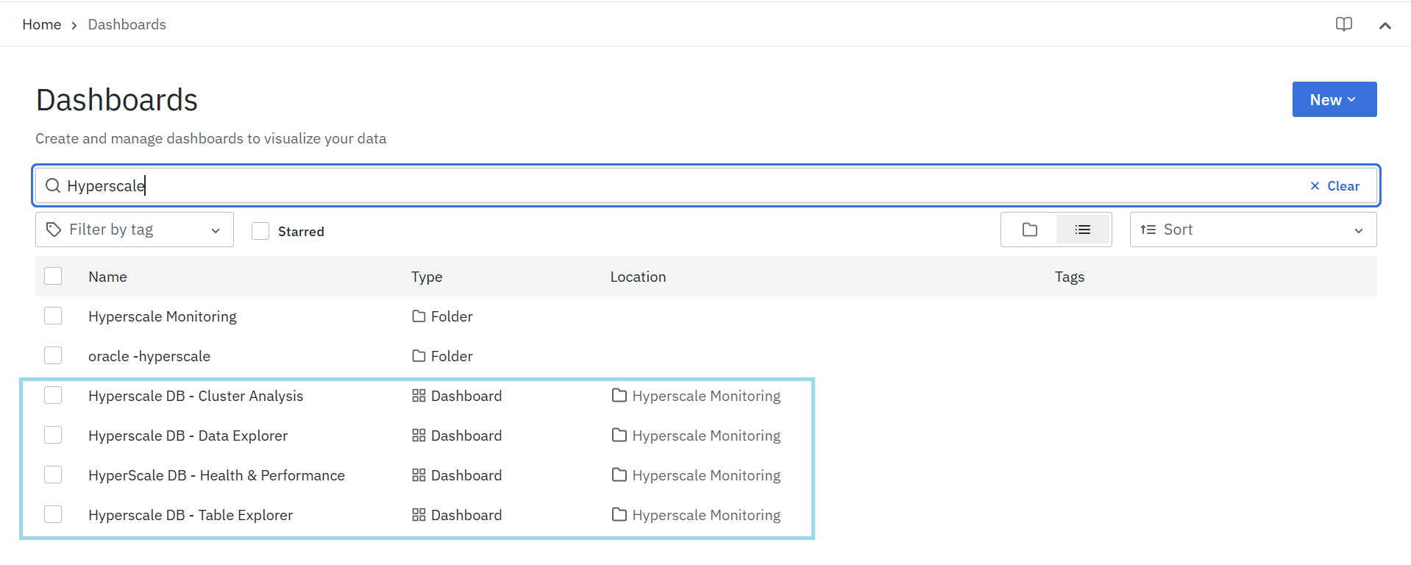Viewport: 1411px width, 565px height.
Task: Click the search magnifier icon
Action: [53, 186]
